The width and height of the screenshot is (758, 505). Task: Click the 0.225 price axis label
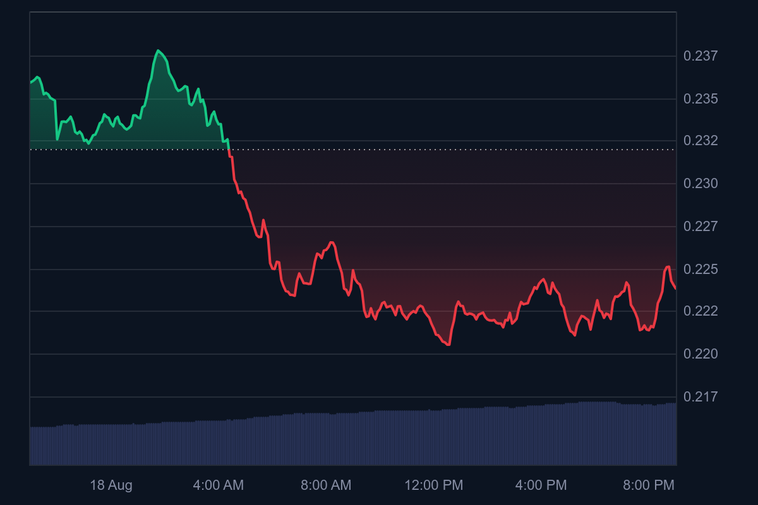point(701,270)
